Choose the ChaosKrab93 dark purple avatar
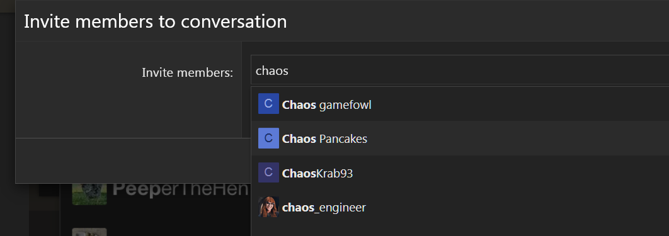 click(x=268, y=172)
